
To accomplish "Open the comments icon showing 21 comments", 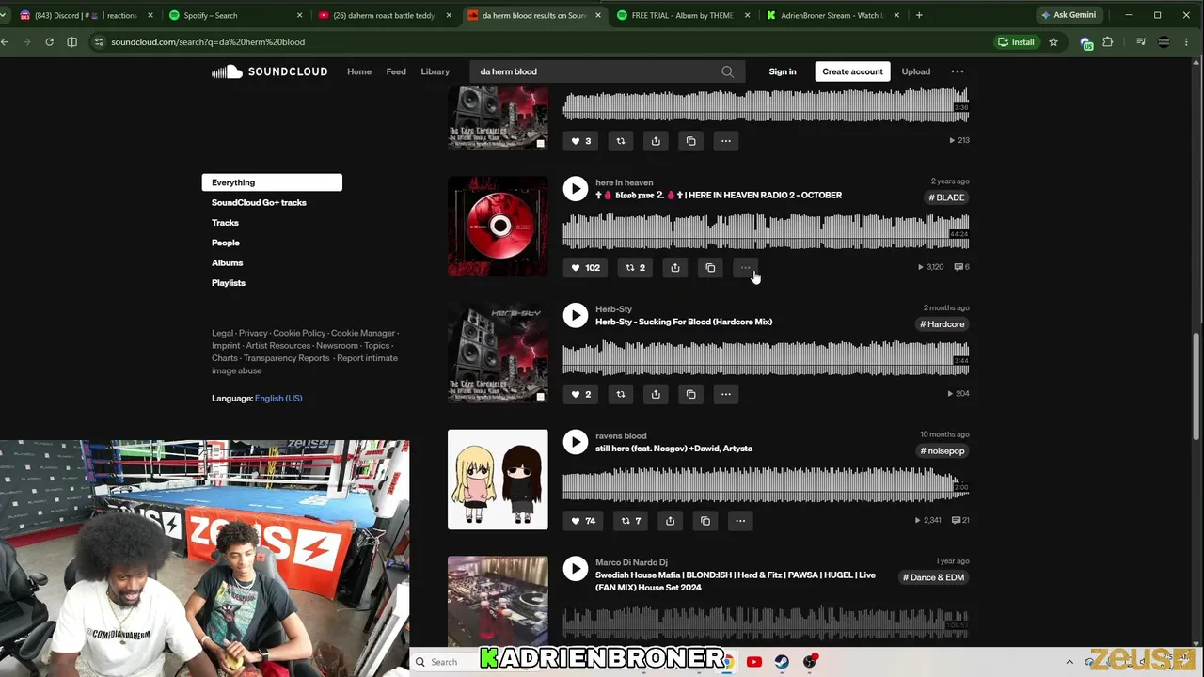I will coord(961,520).
